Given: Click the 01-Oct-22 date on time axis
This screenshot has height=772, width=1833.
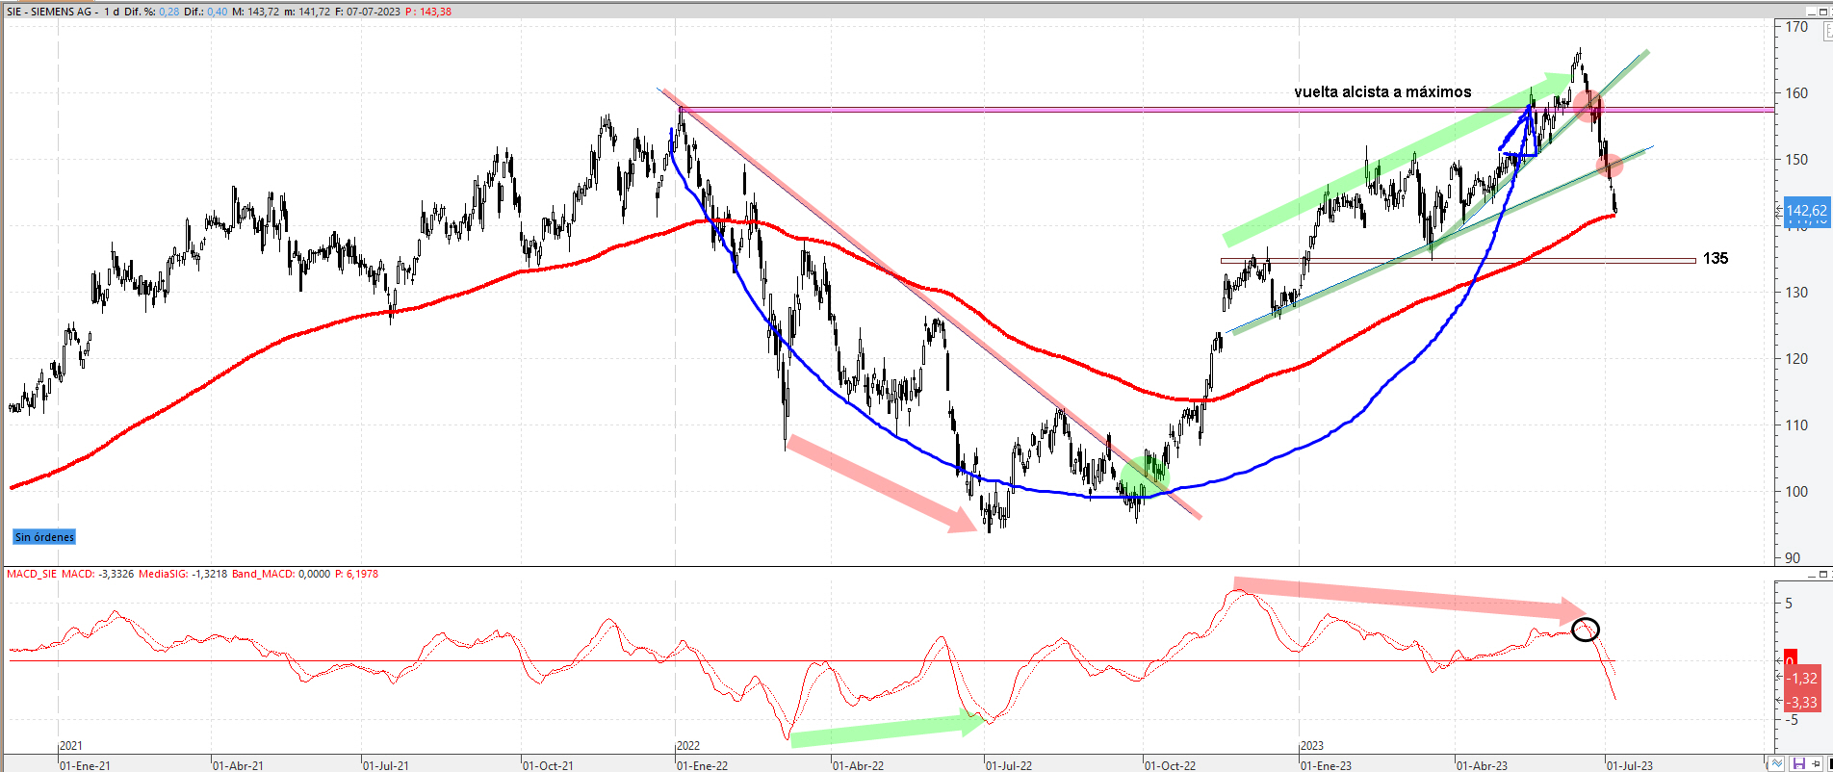Looking at the screenshot, I should [1170, 765].
